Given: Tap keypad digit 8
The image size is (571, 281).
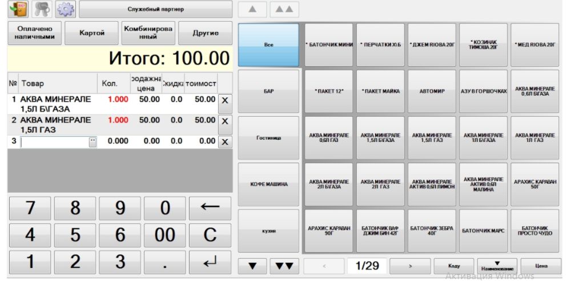Looking at the screenshot, I should 75,208.
